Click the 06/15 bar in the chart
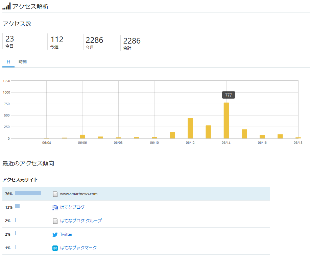Image resolution: width=310 pixels, height=261 pixels. coord(244,134)
